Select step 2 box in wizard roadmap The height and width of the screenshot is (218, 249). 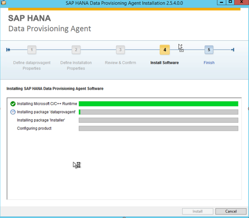coord(76,50)
